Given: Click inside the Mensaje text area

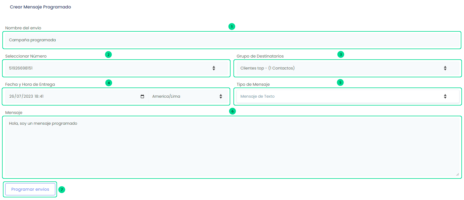Looking at the screenshot, I should coord(232,147).
